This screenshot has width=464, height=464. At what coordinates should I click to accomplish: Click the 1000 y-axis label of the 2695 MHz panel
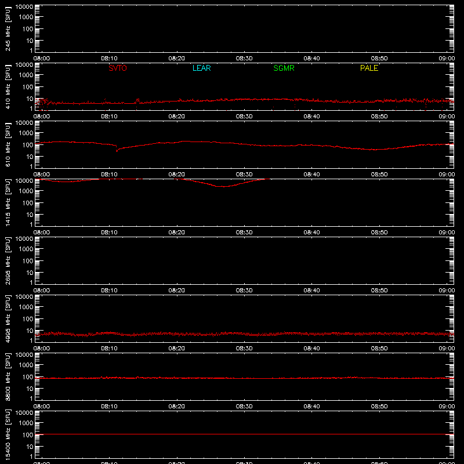26,249
